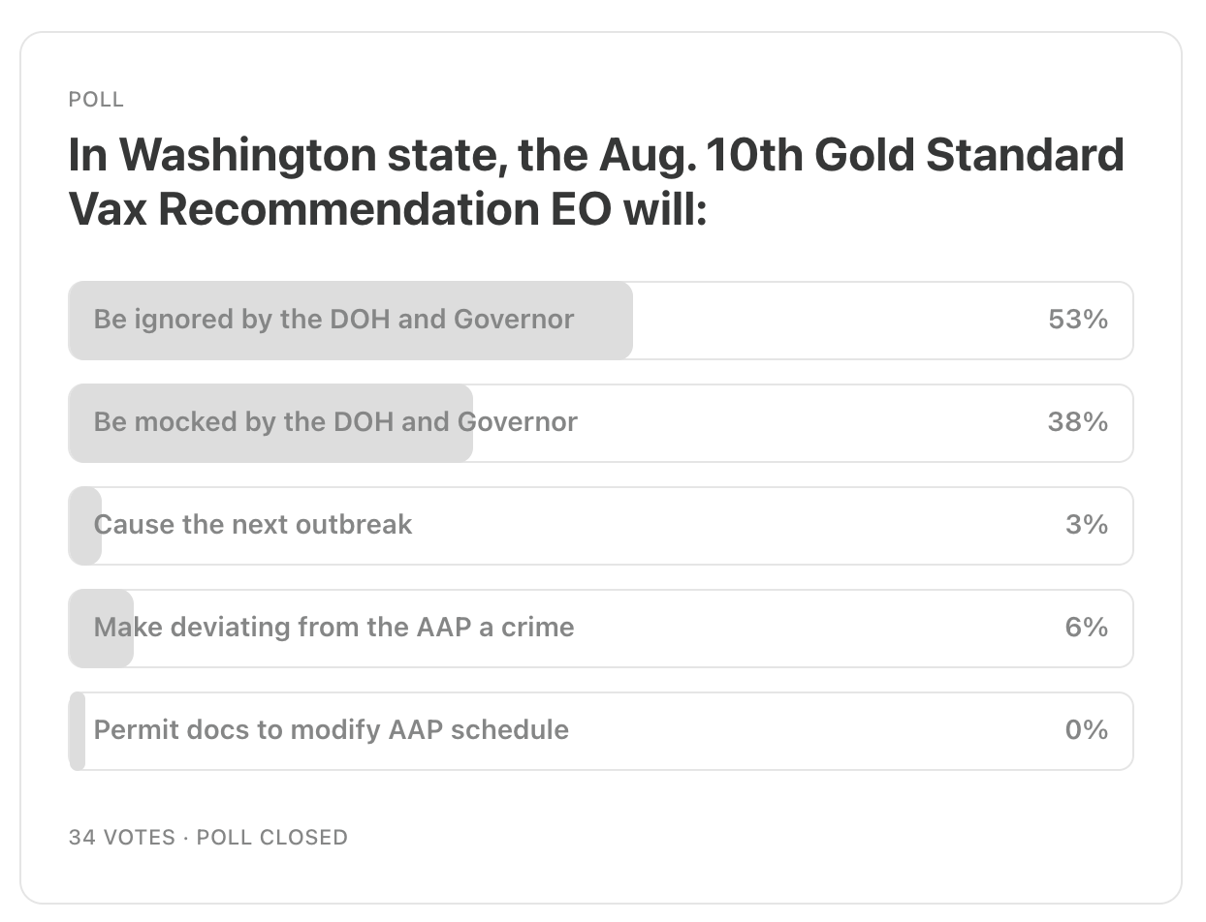Click the POLL label above the question
This screenshot has height=922, width=1206.
click(x=96, y=100)
